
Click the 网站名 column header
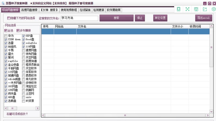(x=65, y=26)
